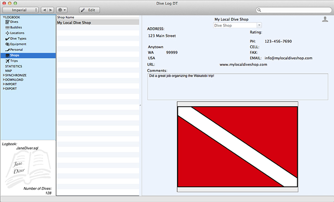
Task: Open the gear action menu
Action: [61, 10]
